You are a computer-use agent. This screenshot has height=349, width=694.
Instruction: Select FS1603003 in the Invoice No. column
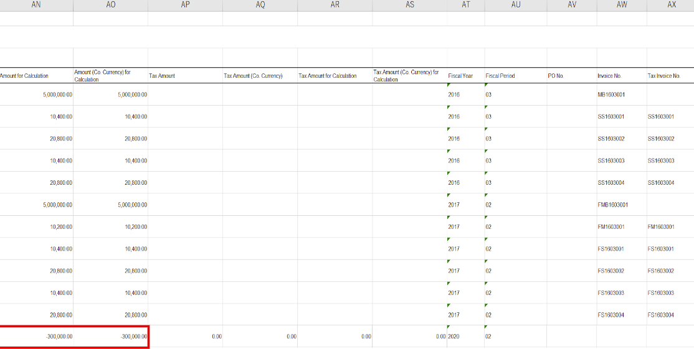(x=622, y=292)
